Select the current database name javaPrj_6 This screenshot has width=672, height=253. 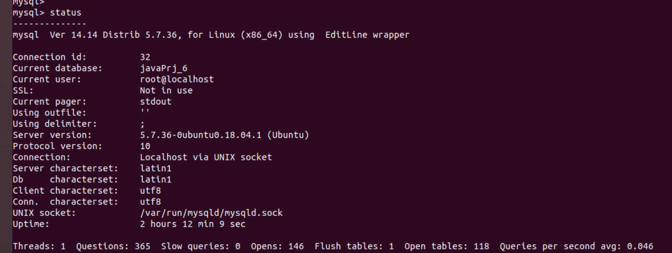coord(164,69)
